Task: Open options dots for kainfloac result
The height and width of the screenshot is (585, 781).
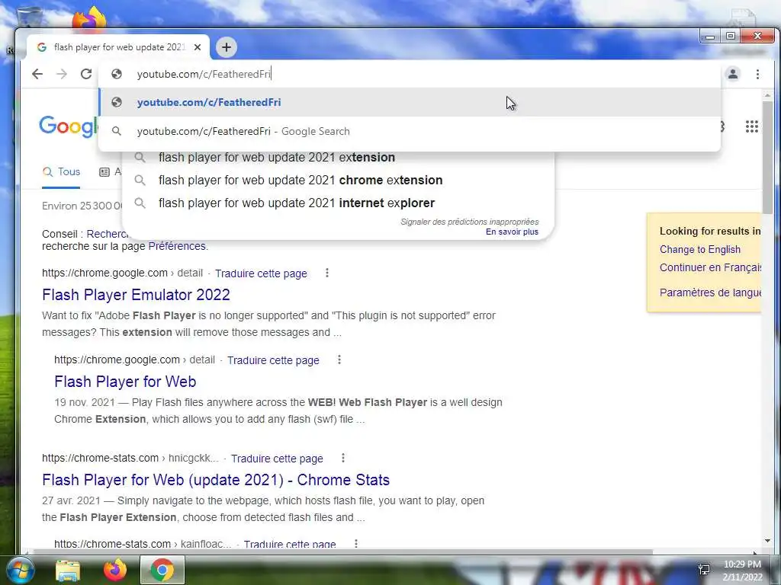Action: coord(355,544)
